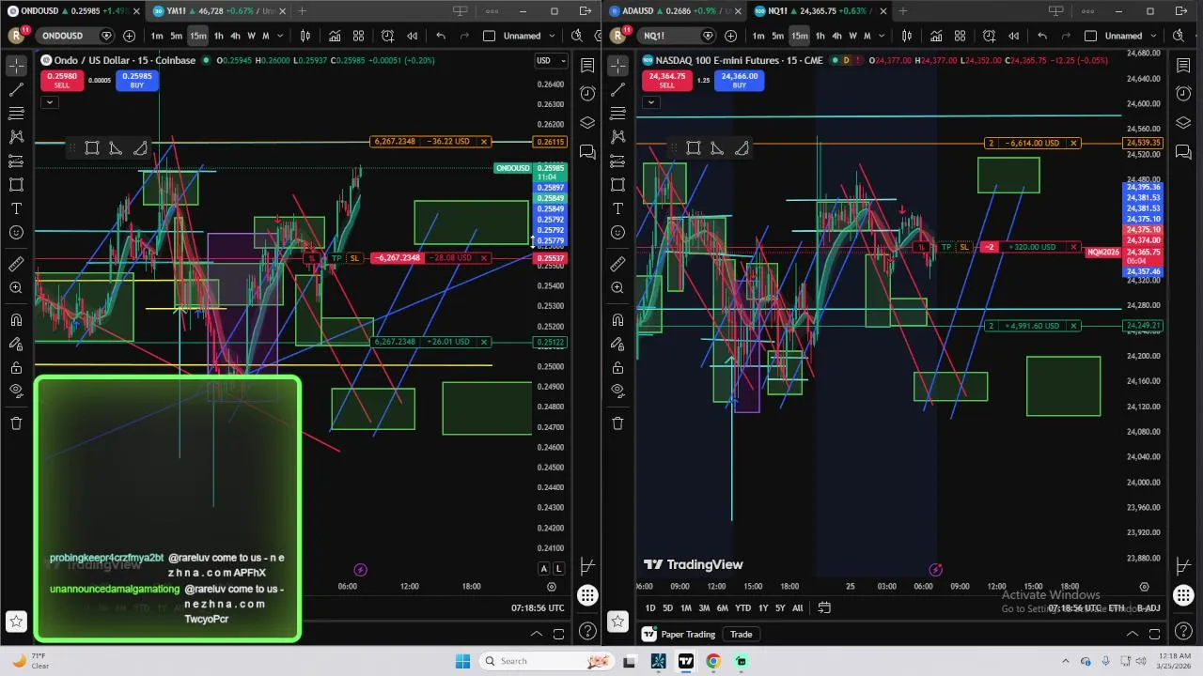Click Trade button beside Paper Trading
1203x676 pixels.
click(742, 634)
